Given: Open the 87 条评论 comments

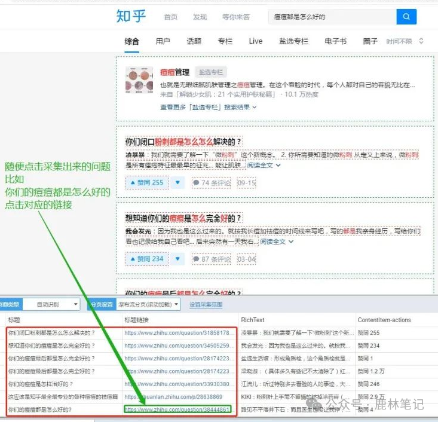Looking at the screenshot, I should tap(212, 259).
